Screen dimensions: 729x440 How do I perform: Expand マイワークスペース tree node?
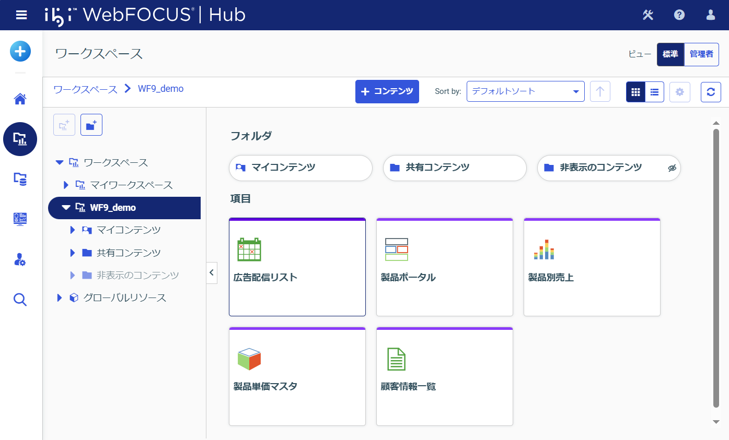pyautogui.click(x=66, y=185)
